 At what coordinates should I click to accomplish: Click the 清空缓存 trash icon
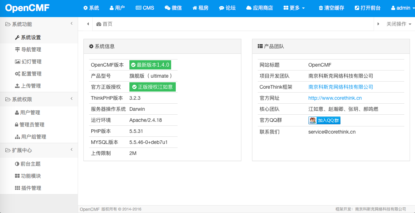[x=321, y=8]
